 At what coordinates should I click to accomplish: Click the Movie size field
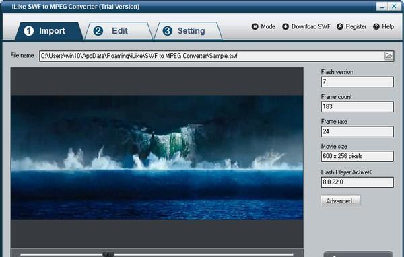357,156
